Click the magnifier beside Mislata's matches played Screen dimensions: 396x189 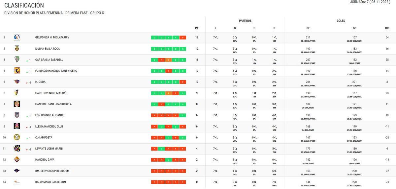click(x=216, y=37)
